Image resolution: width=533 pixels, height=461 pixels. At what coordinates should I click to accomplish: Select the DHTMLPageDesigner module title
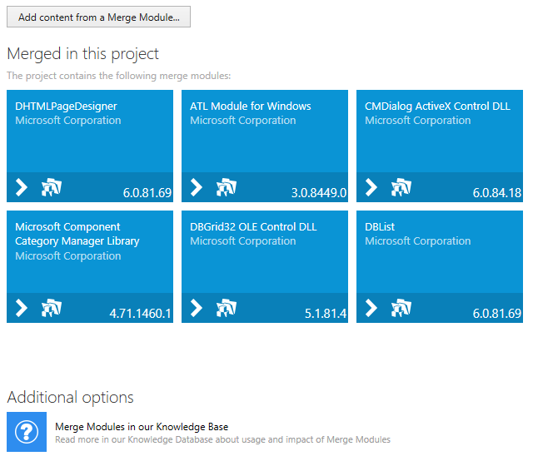[66, 107]
